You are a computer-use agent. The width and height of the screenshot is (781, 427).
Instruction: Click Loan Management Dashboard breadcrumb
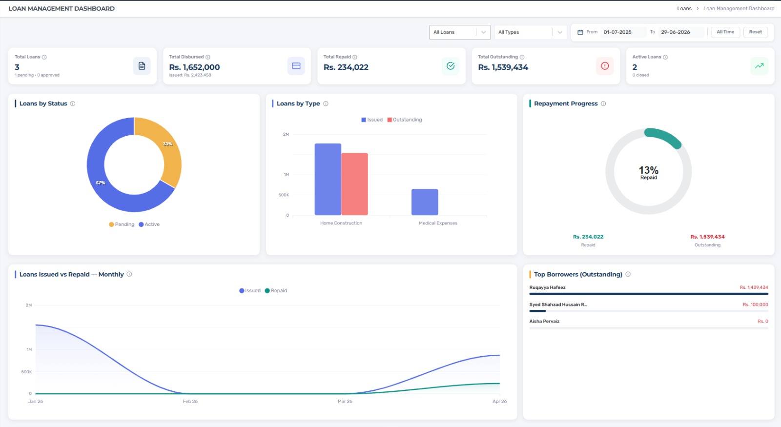point(739,8)
